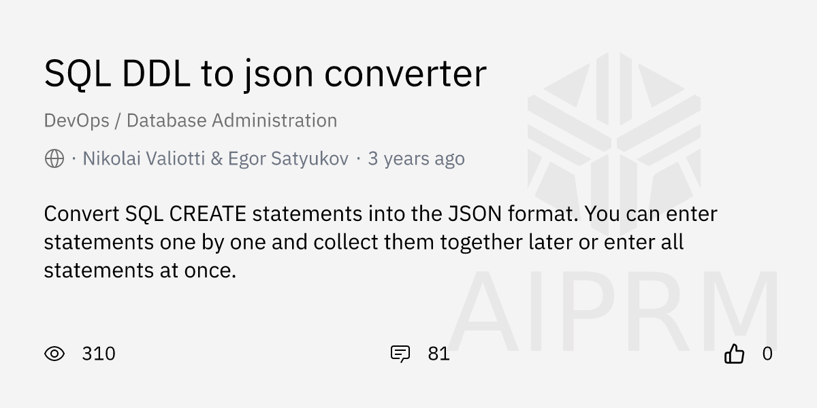
Task: Click the 0 likes count
Action: point(767,354)
